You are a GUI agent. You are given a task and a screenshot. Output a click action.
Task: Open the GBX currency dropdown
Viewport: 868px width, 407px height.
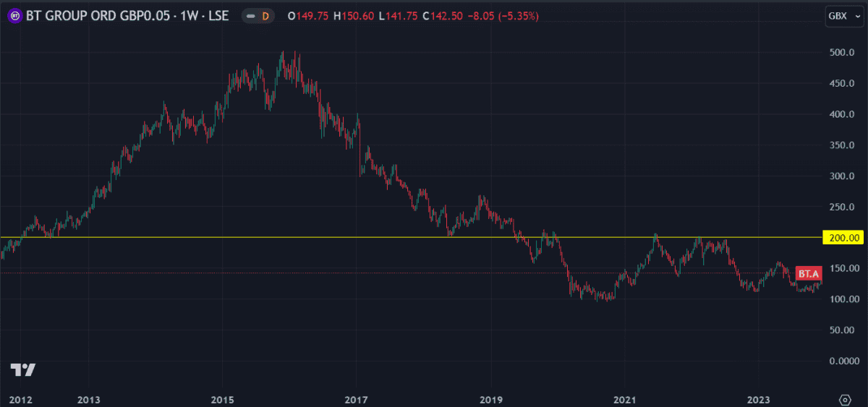point(842,16)
